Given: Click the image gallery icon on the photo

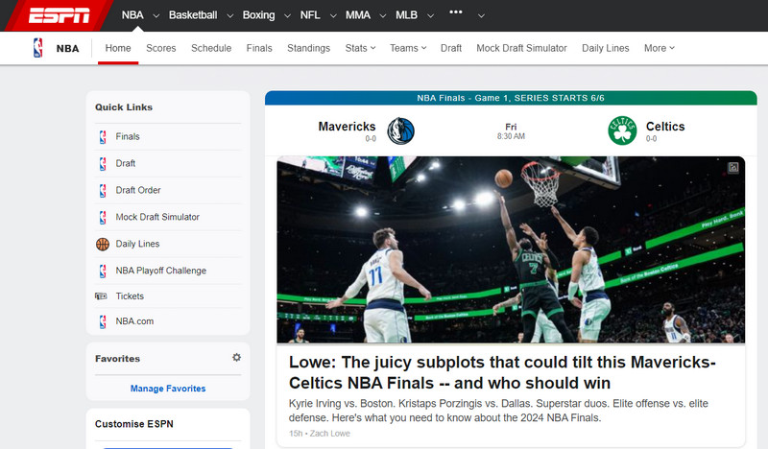Looking at the screenshot, I should (x=733, y=168).
